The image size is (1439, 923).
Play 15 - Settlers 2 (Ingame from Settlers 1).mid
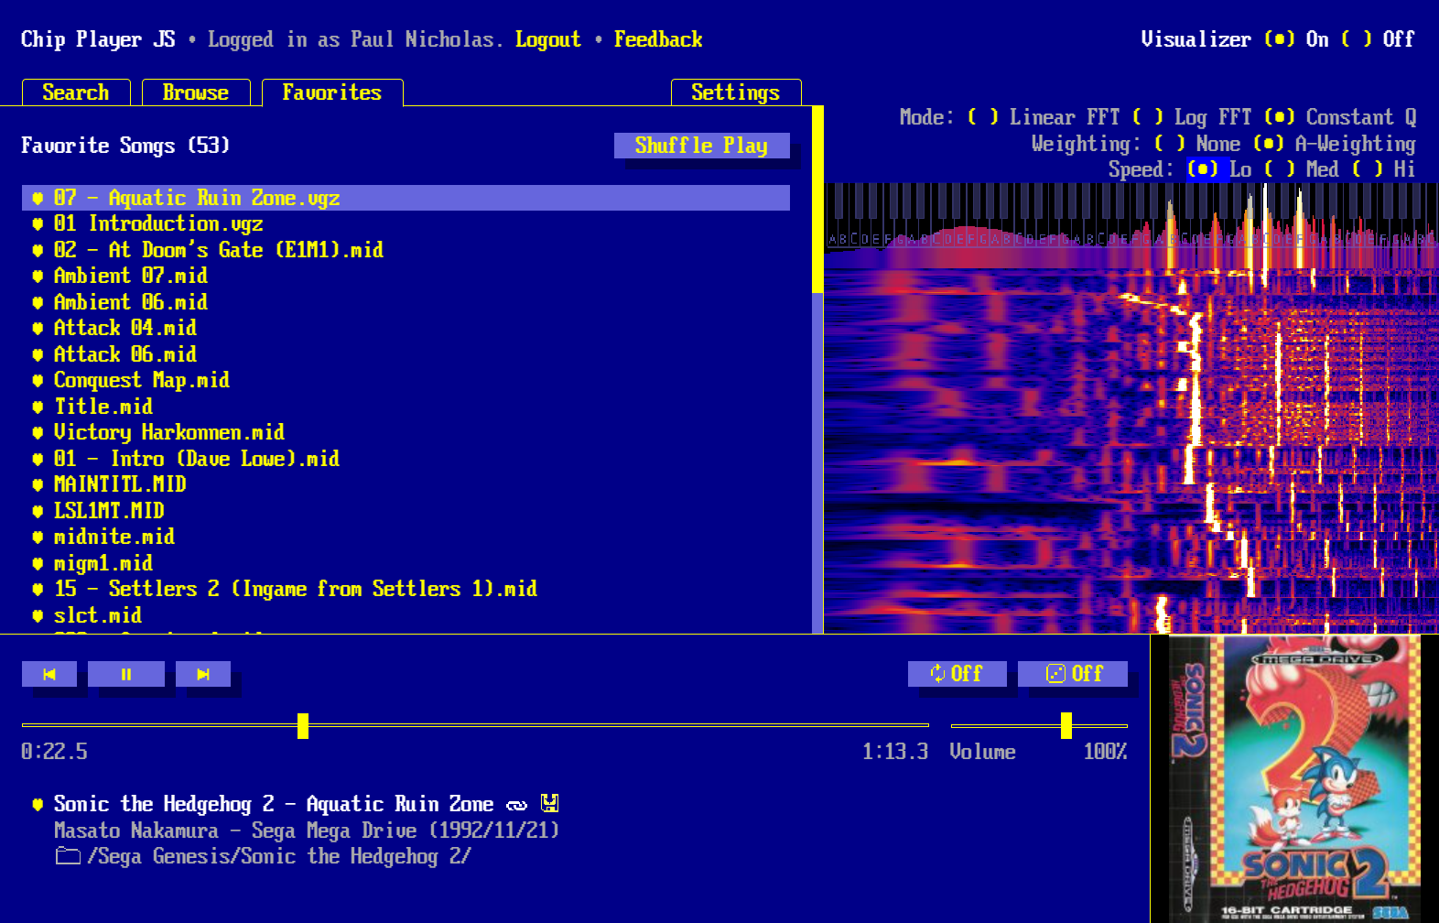pyautogui.click(x=296, y=589)
